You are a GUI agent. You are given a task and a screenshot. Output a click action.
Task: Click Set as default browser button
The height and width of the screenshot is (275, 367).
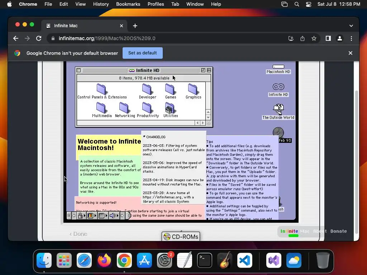point(143,53)
